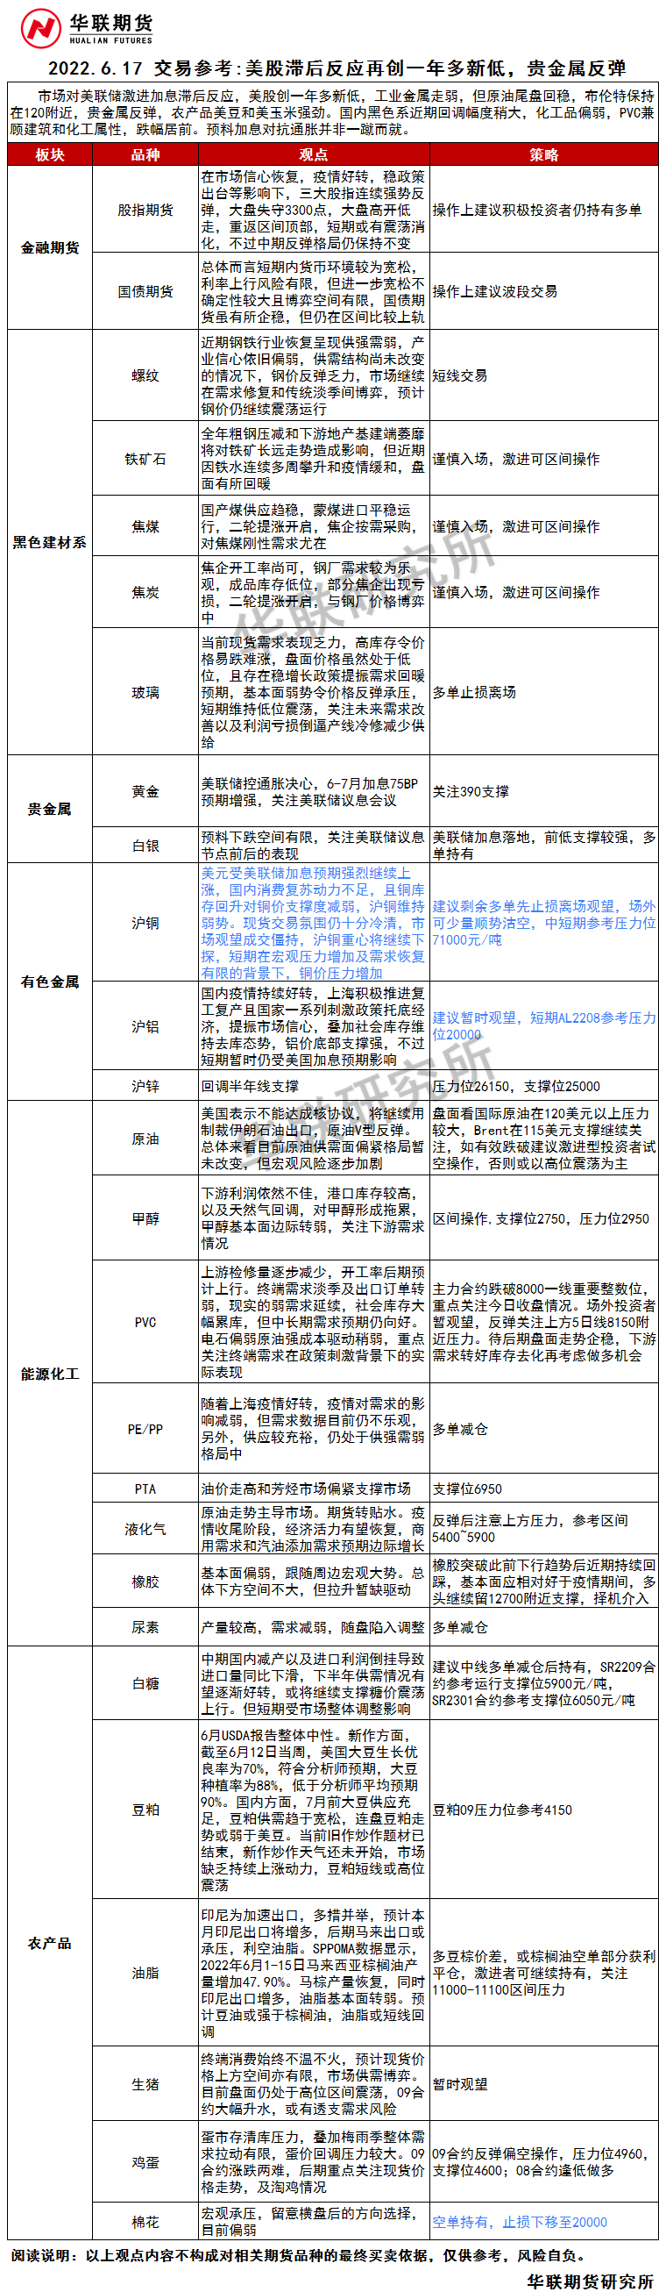Select the 液化气 product cell
Image resolution: width=659 pixels, height=2292 pixels.
coord(145,1529)
